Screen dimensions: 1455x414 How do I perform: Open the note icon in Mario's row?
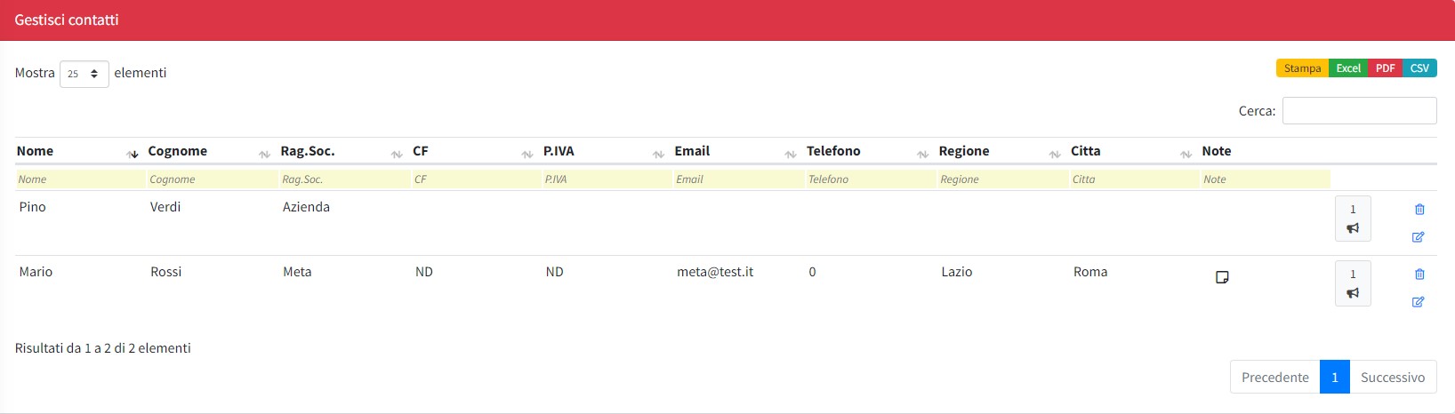point(1222,277)
